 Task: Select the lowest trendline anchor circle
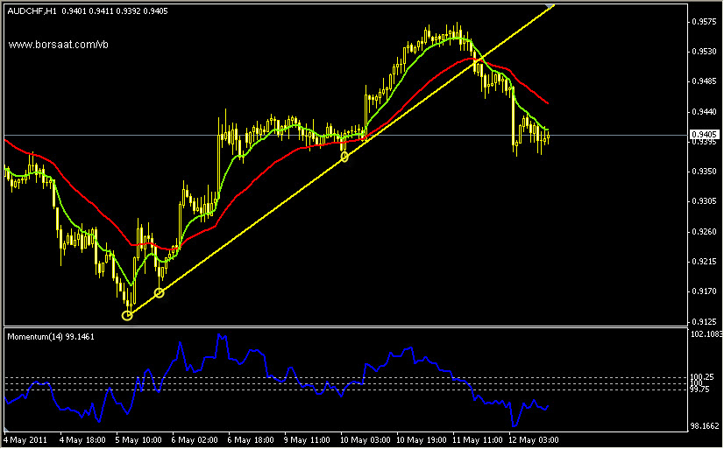[127, 315]
